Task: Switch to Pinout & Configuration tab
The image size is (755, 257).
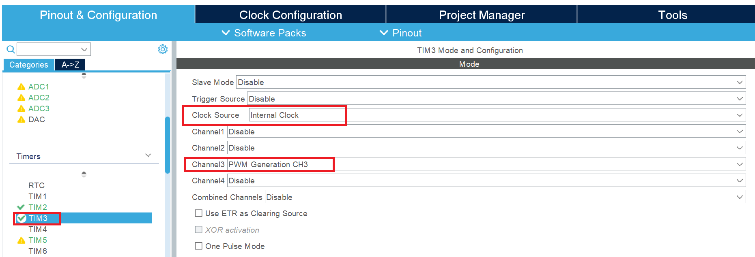Action: (98, 15)
